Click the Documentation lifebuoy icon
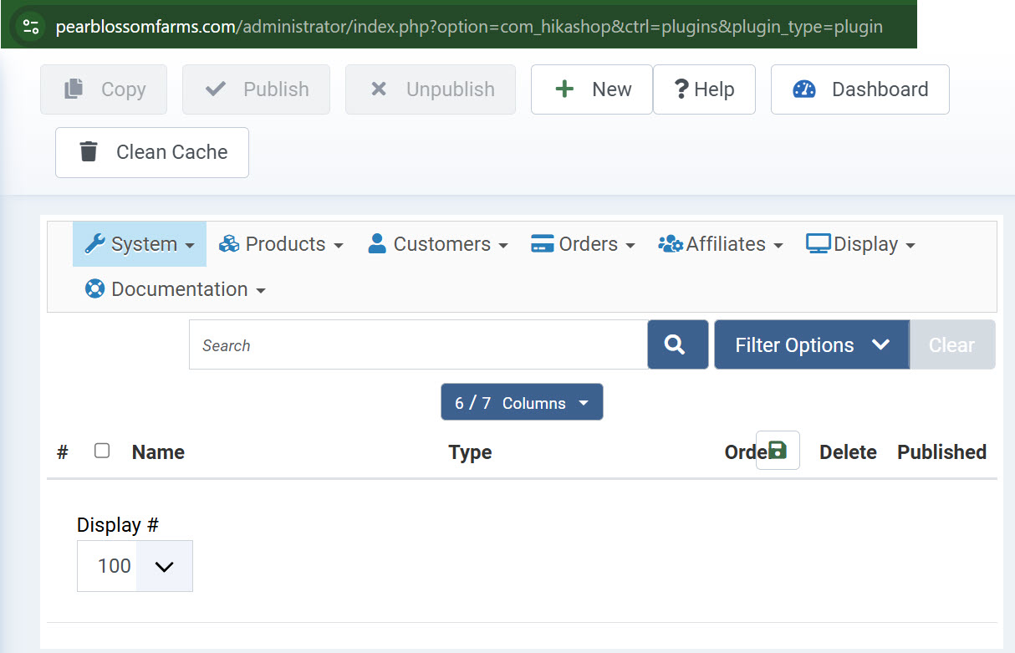This screenshot has width=1015, height=653. click(94, 289)
